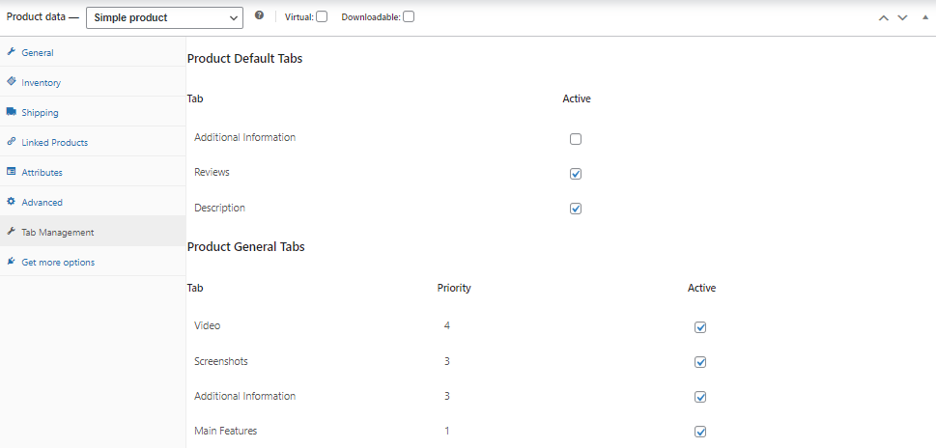The width and height of the screenshot is (936, 448).
Task: Collapse the Product data panel toggle
Action: pyautogui.click(x=924, y=17)
